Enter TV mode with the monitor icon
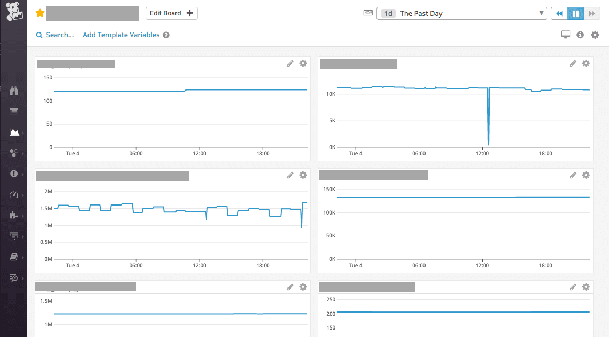This screenshot has width=609, height=337. [x=566, y=35]
